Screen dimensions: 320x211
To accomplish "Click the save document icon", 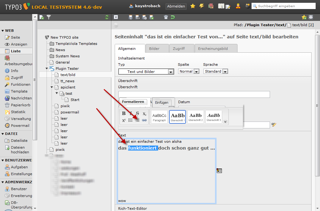I will click(x=130, y=17).
